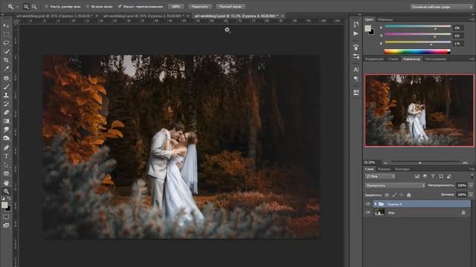The image size is (476, 267).
Task: Hide the Фон background layer
Action: point(368,213)
